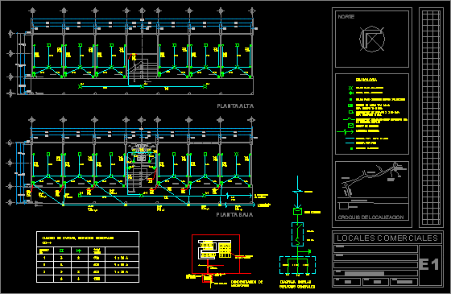The width and height of the screenshot is (451, 294).
Task: Click the CROQUIS DE LOCALIZACION caption
Action: click(x=370, y=217)
